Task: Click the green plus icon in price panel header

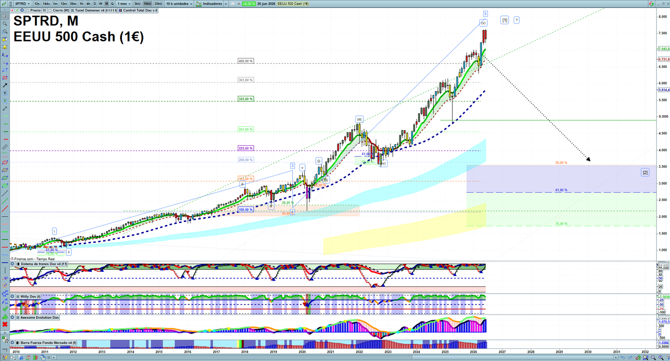Action: pos(17,10)
